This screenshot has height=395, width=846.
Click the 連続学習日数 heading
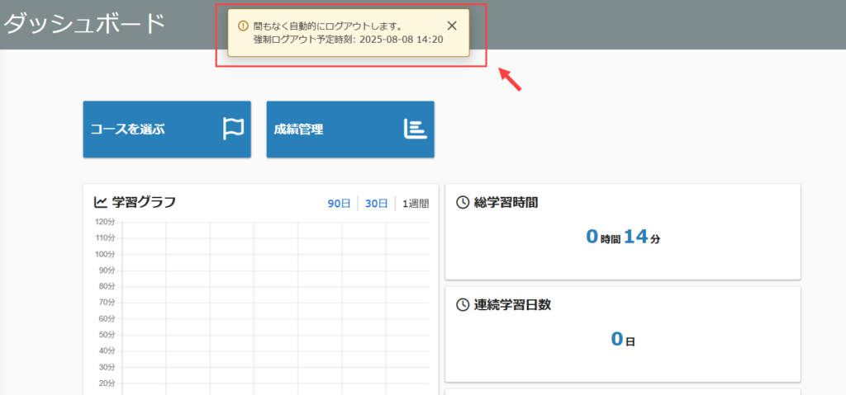tap(512, 304)
